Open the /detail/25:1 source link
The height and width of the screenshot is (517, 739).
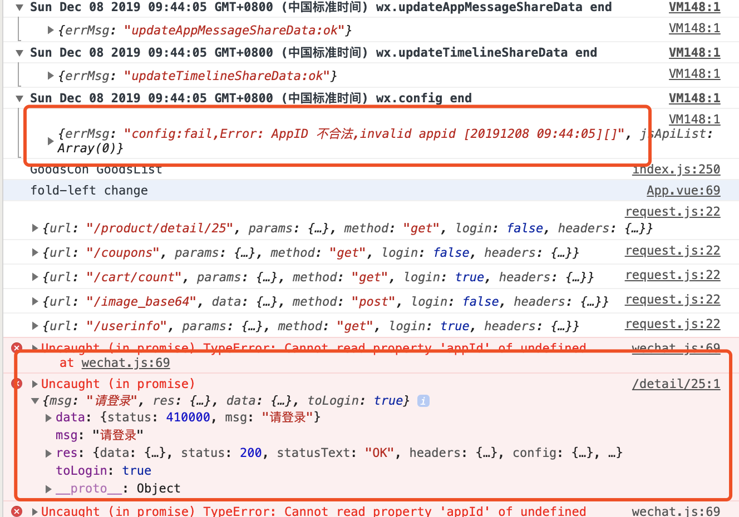(x=676, y=384)
